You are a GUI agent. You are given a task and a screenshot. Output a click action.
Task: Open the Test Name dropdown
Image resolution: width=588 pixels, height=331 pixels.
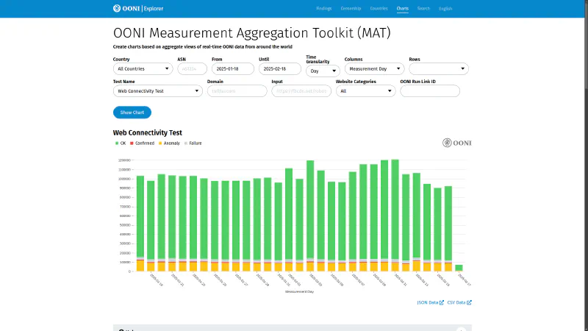[x=157, y=91]
